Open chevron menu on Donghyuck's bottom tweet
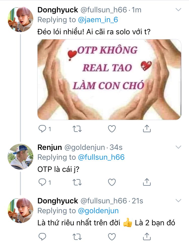 [x=178, y=201]
